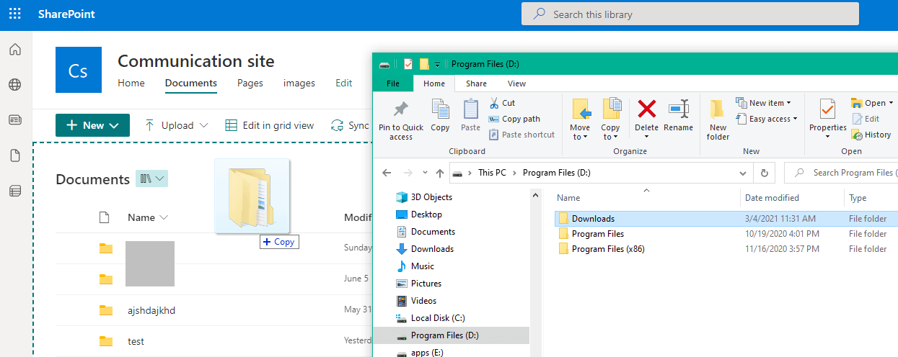Viewport: 898px width, 357px height.
Task: Open the Copy to dropdown in ribbon
Action: coord(611,120)
